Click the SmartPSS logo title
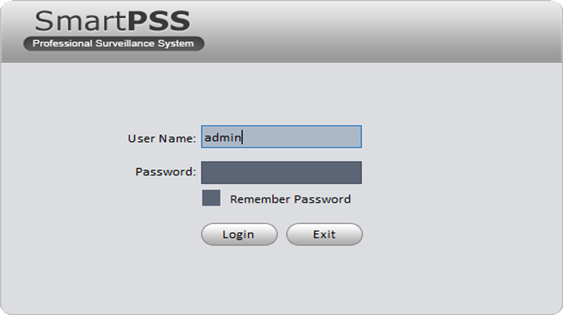The width and height of the screenshot is (563, 315). (113, 21)
